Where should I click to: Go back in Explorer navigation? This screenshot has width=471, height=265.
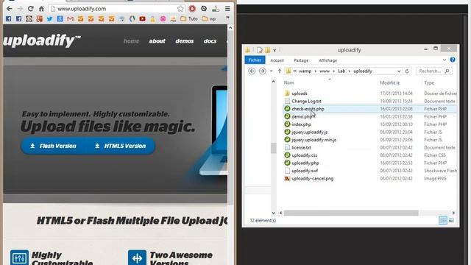pos(252,71)
